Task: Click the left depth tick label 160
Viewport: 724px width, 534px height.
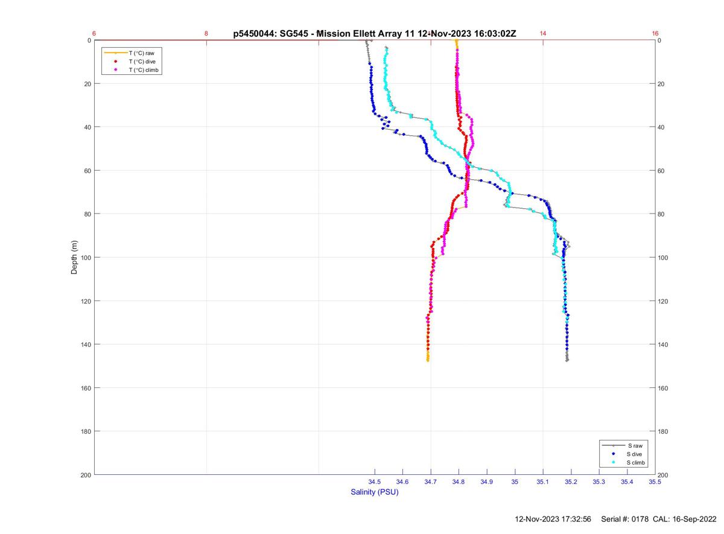Action: click(x=86, y=388)
